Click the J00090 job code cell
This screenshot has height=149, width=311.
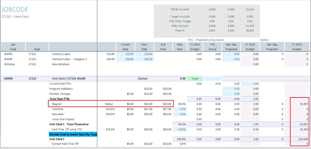click(9, 78)
